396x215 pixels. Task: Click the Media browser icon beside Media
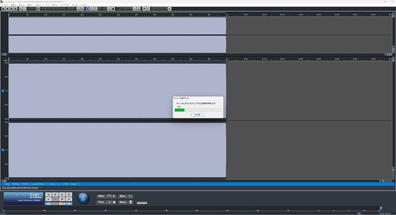pyautogui.click(x=130, y=202)
